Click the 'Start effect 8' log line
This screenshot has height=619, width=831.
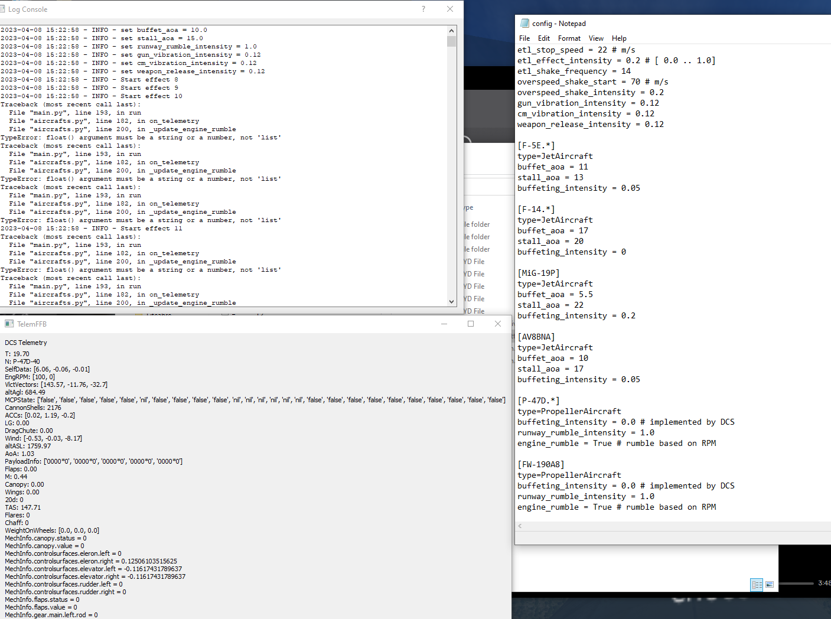pos(89,80)
